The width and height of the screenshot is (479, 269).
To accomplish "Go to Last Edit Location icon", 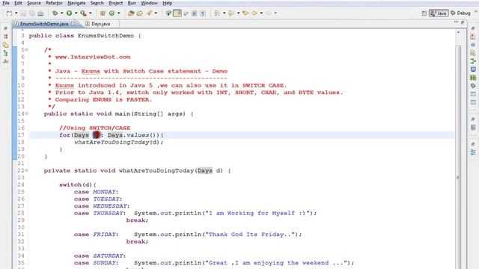I will (x=245, y=13).
